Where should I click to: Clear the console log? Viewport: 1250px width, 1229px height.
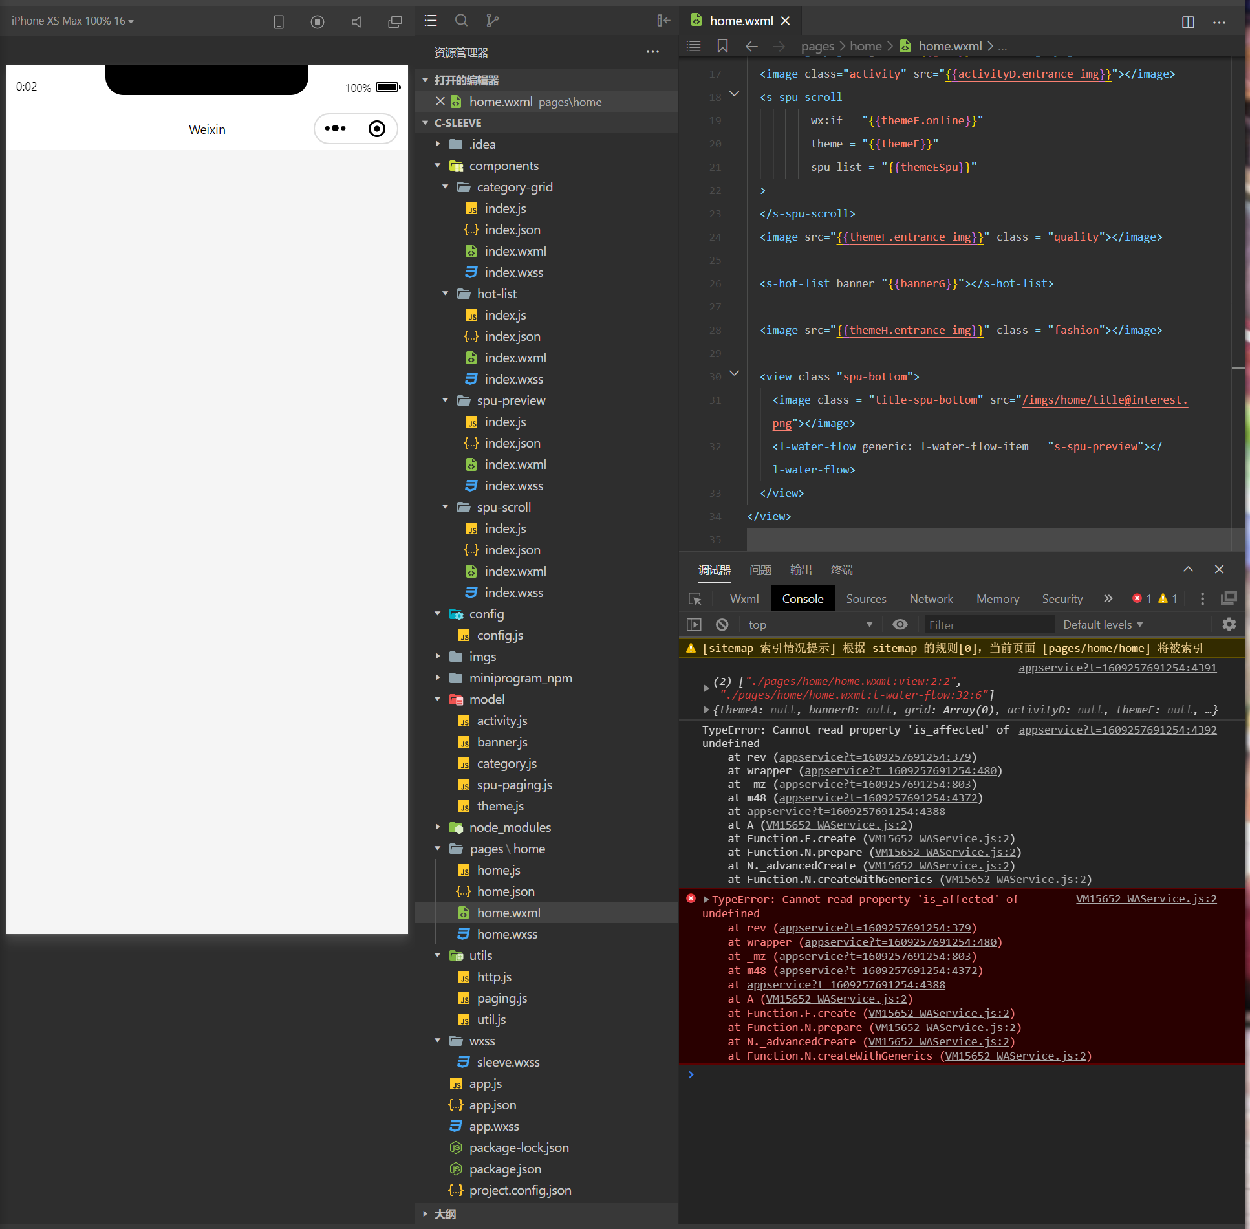tap(722, 625)
